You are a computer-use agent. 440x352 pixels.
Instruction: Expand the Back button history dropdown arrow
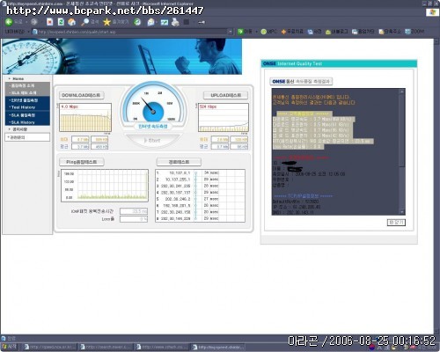26,22
